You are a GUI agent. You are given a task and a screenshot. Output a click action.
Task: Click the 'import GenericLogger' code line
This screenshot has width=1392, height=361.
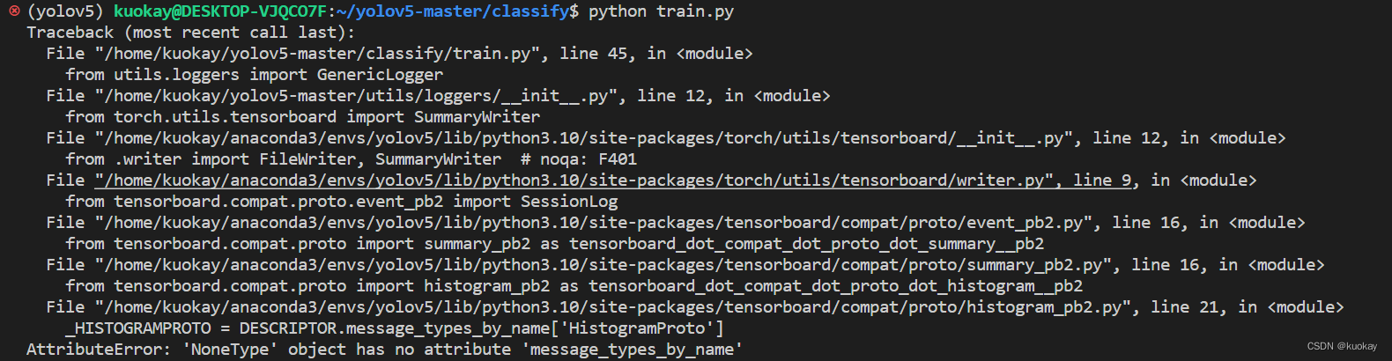pos(255,75)
